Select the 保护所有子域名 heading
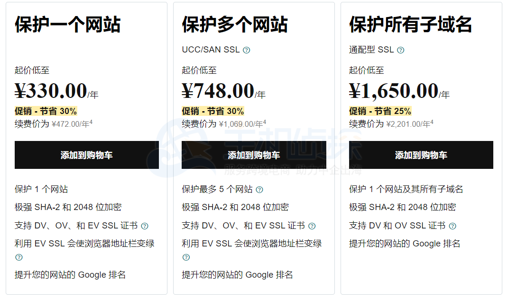508x298 pixels. [411, 24]
